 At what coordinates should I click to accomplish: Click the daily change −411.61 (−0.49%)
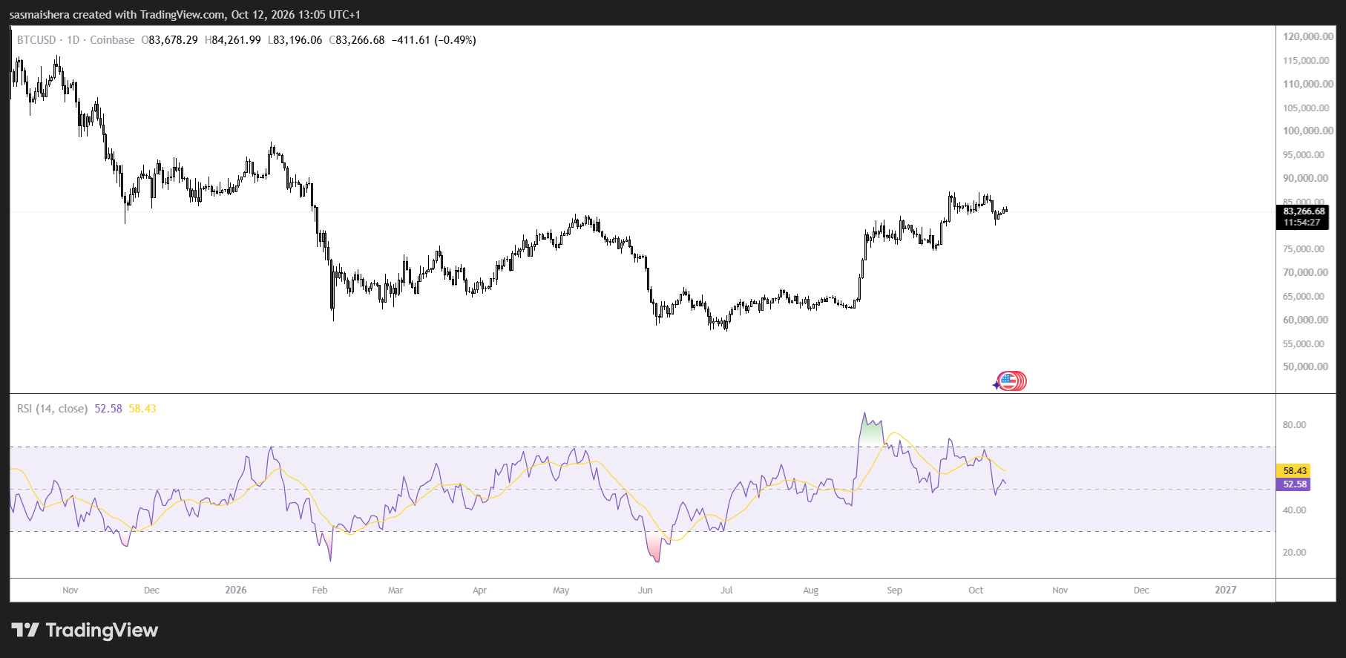click(434, 40)
